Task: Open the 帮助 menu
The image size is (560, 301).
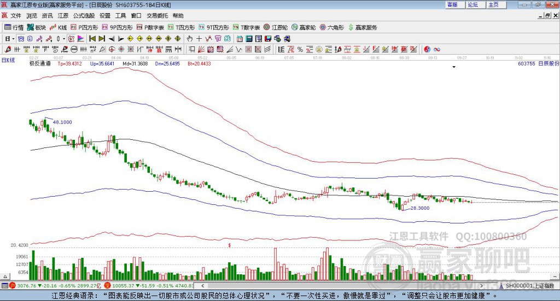Action: [178, 16]
